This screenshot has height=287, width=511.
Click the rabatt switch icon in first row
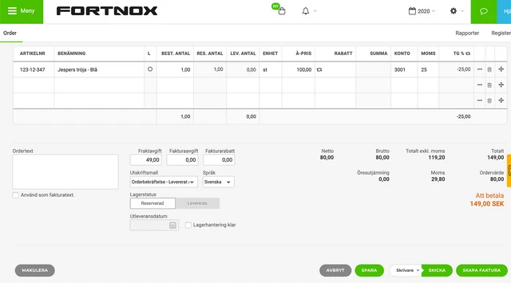point(319,69)
